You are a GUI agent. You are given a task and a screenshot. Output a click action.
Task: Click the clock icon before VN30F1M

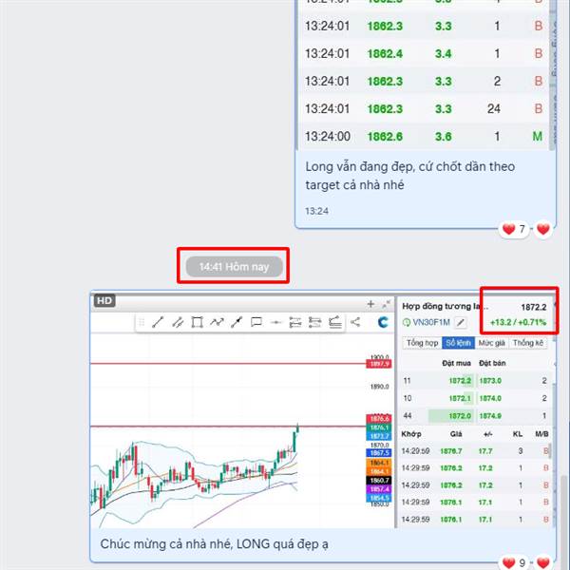click(407, 322)
